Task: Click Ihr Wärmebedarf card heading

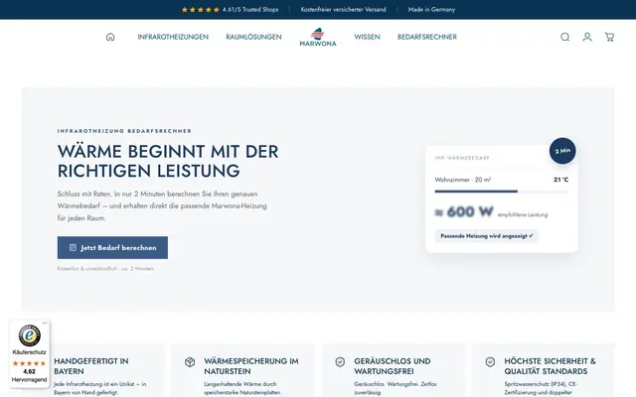Action: [x=462, y=158]
